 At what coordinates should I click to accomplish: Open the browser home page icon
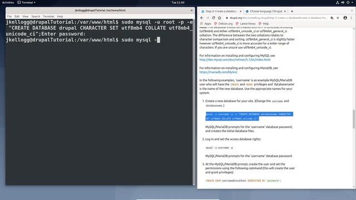[219, 18]
